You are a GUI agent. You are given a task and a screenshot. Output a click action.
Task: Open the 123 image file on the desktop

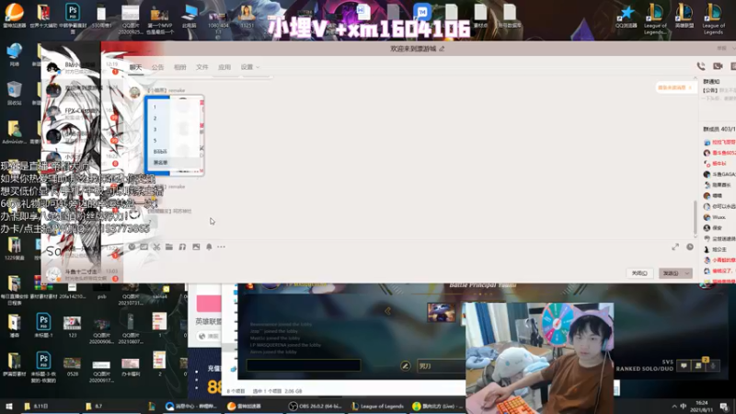[x=72, y=327]
